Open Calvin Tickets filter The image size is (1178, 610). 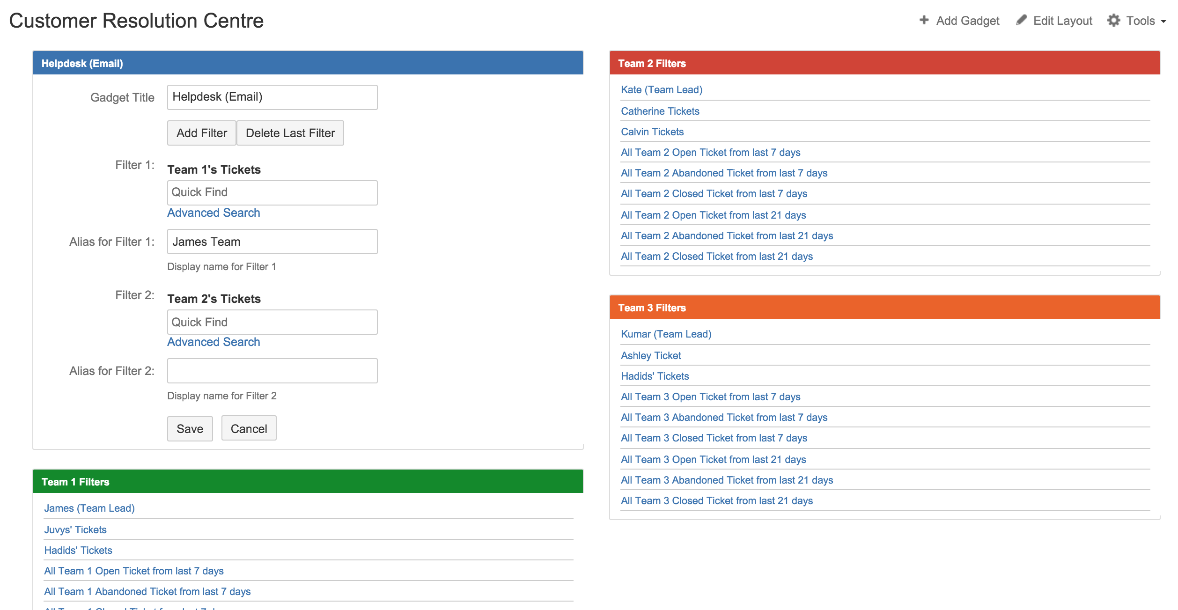tap(652, 132)
